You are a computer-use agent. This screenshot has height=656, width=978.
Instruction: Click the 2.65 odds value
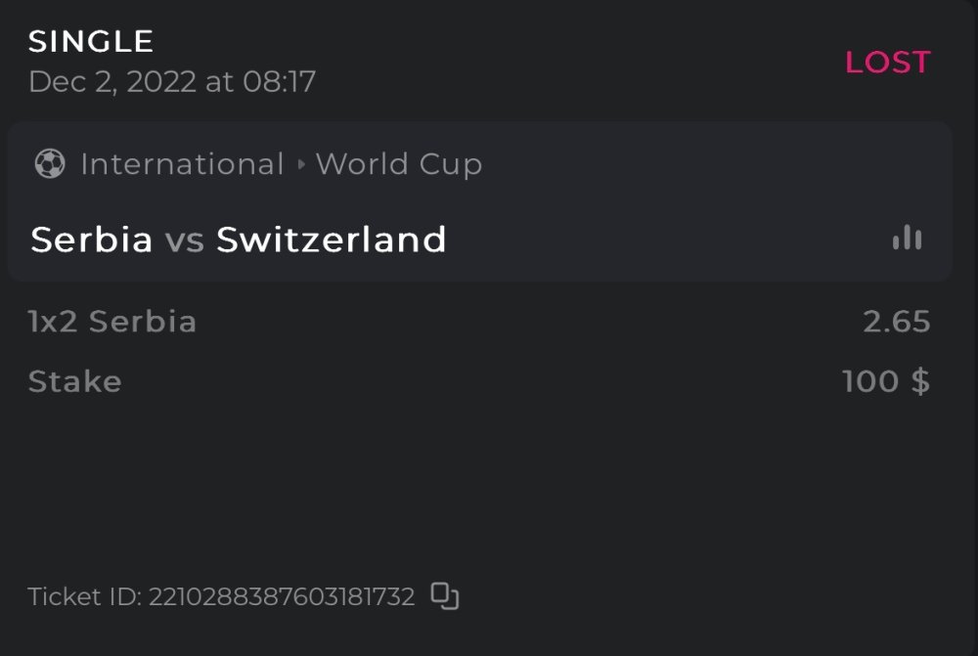click(x=896, y=322)
